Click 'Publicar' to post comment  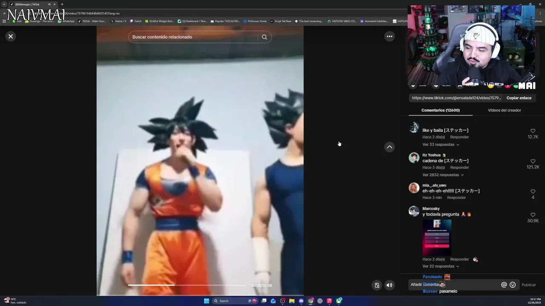tap(529, 285)
